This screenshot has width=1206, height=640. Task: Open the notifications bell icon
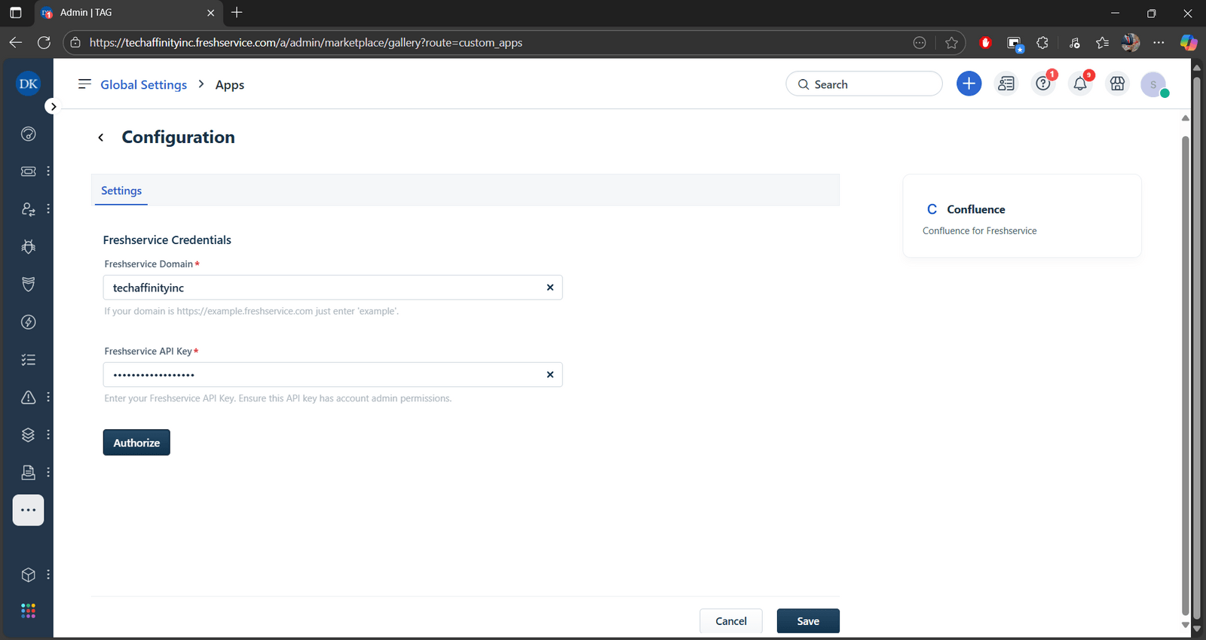1080,84
